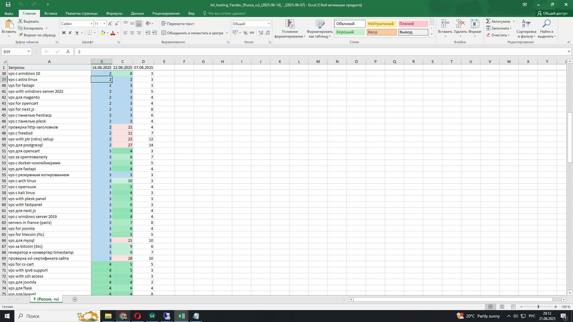The height and width of the screenshot is (322, 573).
Task: Toggle Bold (Ж) formatting
Action: pyautogui.click(x=64, y=33)
